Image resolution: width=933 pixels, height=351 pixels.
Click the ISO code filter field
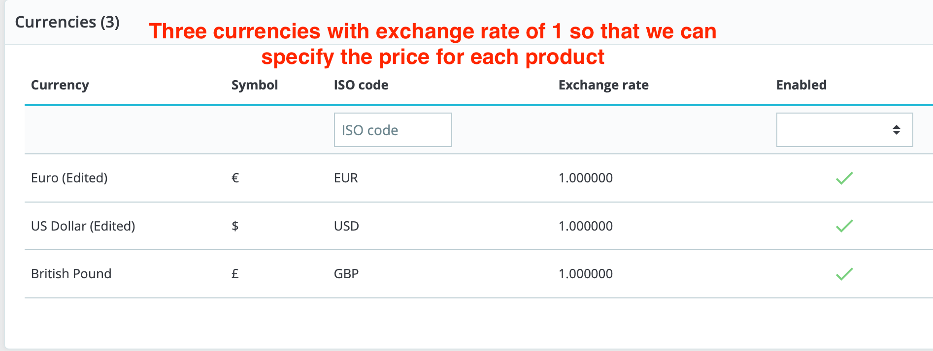(x=393, y=130)
